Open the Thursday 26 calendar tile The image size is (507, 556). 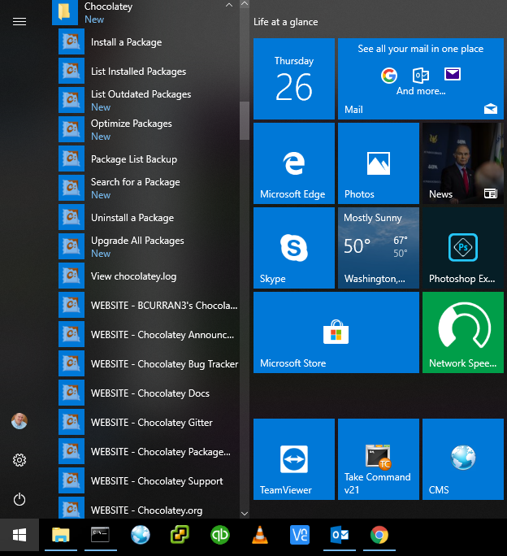pyautogui.click(x=294, y=79)
